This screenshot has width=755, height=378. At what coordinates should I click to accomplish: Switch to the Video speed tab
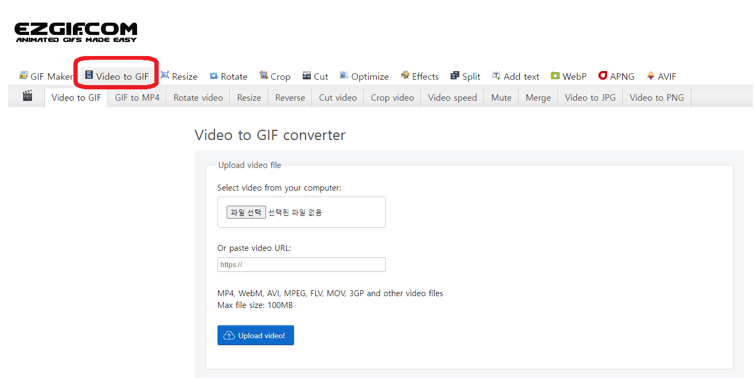click(452, 97)
